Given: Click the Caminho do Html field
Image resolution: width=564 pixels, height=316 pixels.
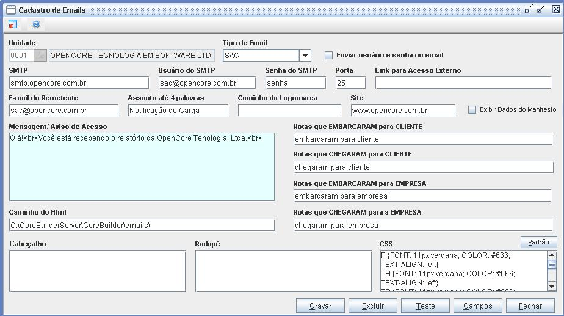Looking at the screenshot, I should coord(142,225).
